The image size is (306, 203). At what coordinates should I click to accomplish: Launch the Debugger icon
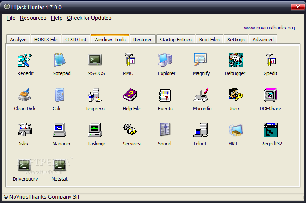coord(236,60)
